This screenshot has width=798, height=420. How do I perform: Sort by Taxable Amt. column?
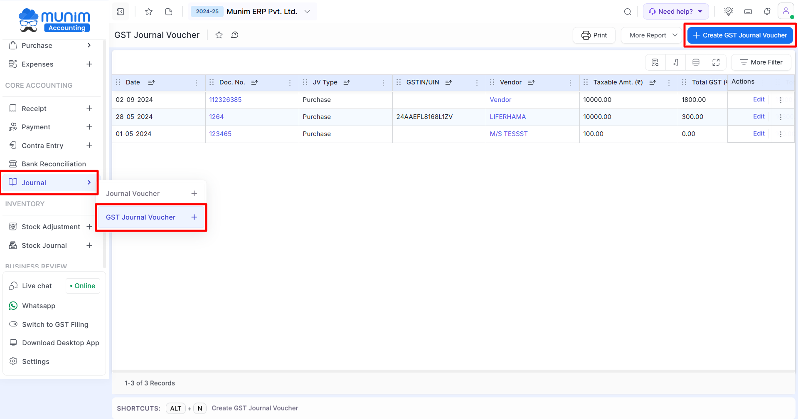653,82
